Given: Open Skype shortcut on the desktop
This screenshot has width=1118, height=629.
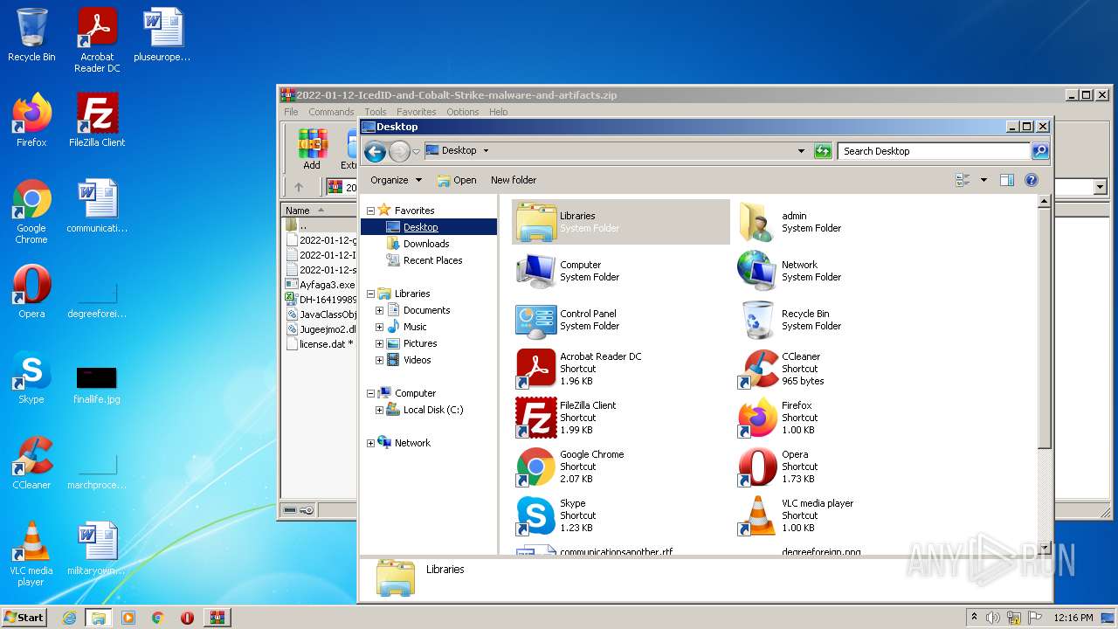Looking at the screenshot, I should 31,379.
